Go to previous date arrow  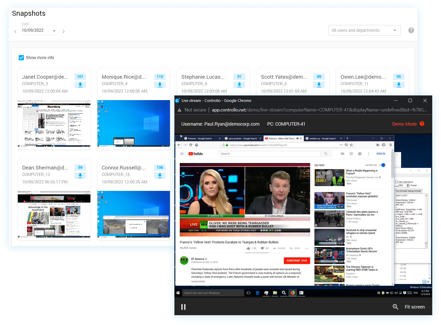click(x=15, y=31)
